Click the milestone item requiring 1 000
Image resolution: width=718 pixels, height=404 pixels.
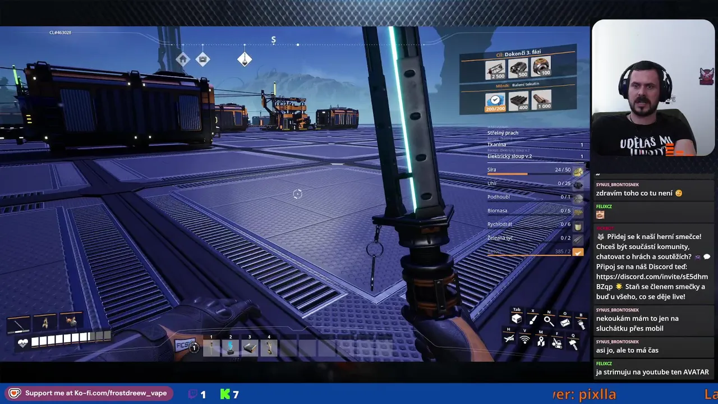541,100
